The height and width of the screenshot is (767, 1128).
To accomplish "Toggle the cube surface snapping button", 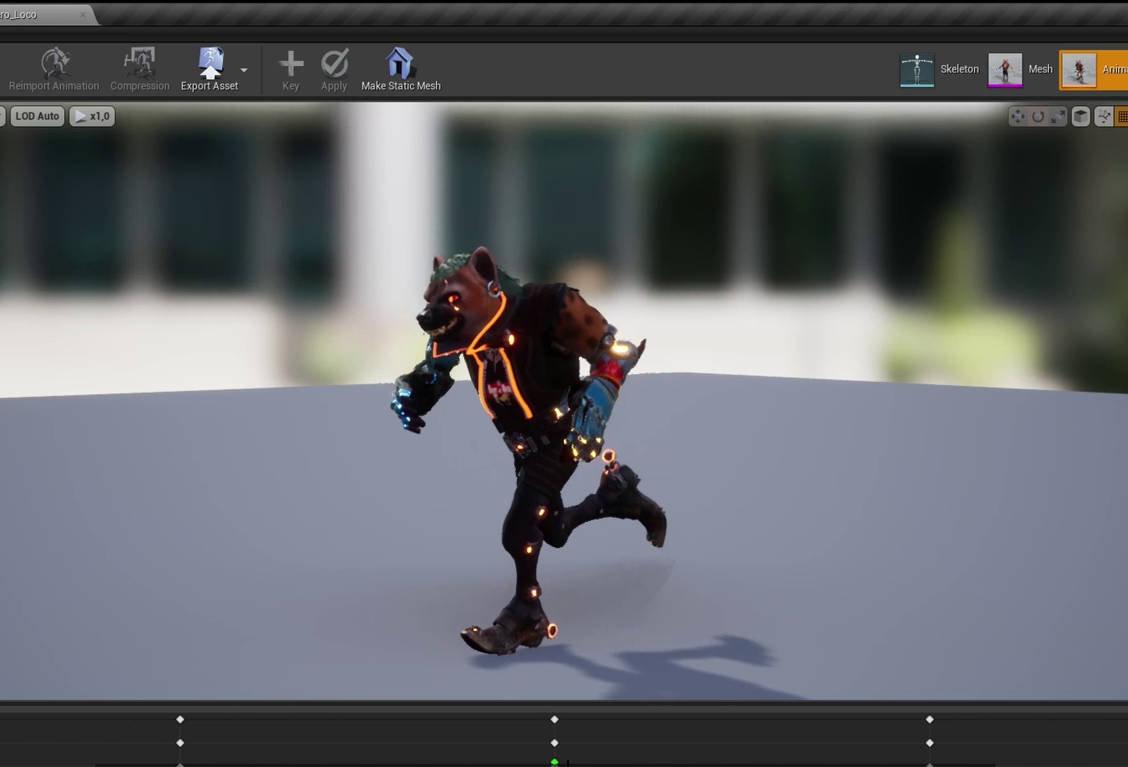I will point(1080,116).
